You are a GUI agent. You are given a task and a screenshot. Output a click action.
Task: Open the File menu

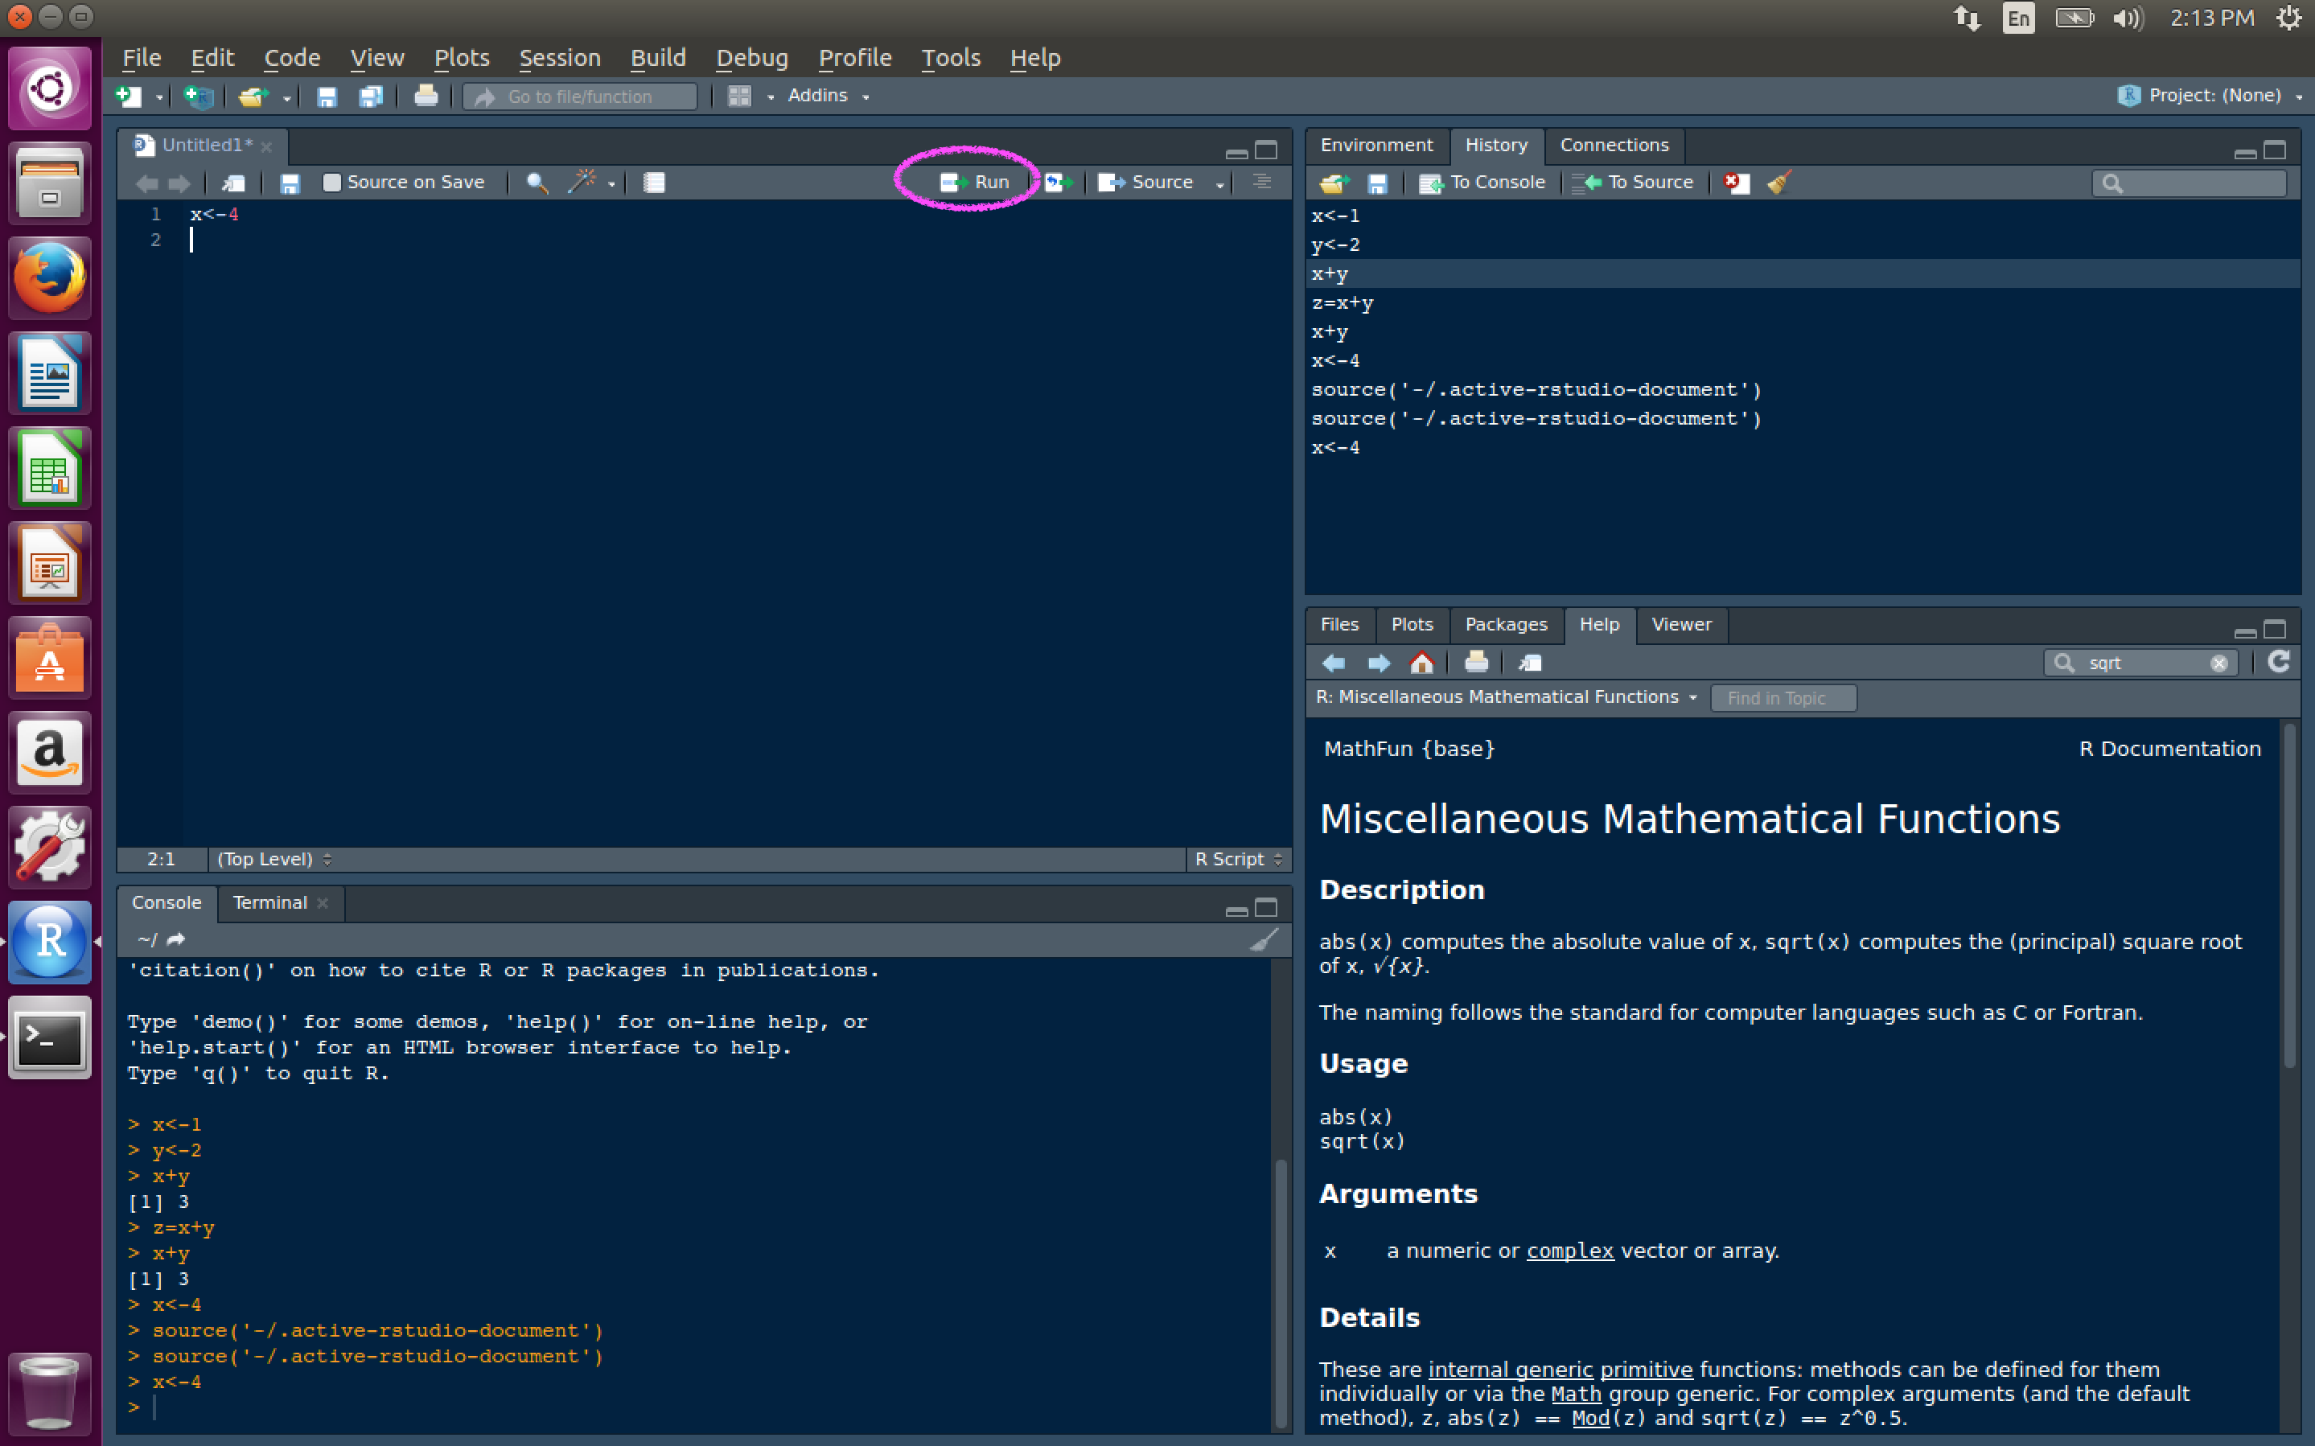[142, 57]
